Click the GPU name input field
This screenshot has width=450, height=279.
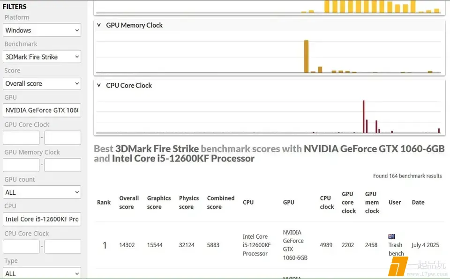[42, 110]
